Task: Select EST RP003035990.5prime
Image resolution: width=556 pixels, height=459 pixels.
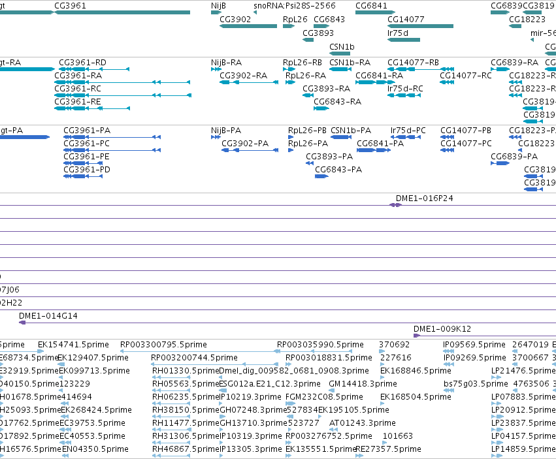Action: click(320, 345)
